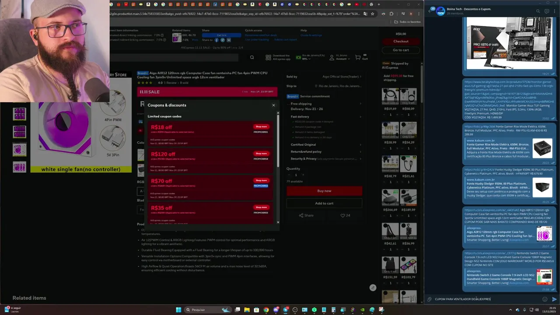560x315 pixels.
Task: Send the Telegram message with arrow icon
Action: [x=554, y=299]
